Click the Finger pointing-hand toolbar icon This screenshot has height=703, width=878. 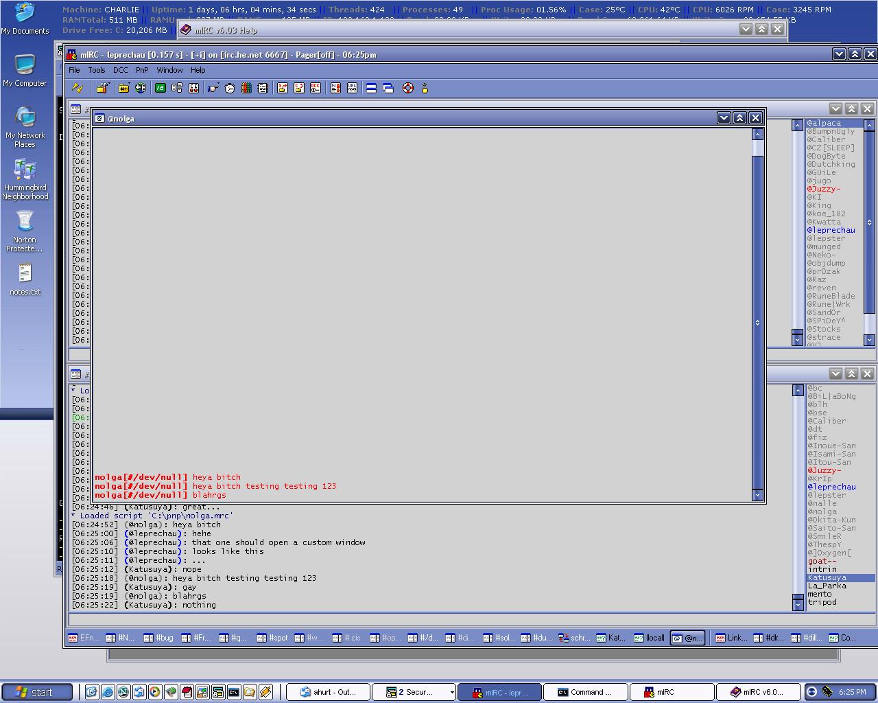(213, 88)
